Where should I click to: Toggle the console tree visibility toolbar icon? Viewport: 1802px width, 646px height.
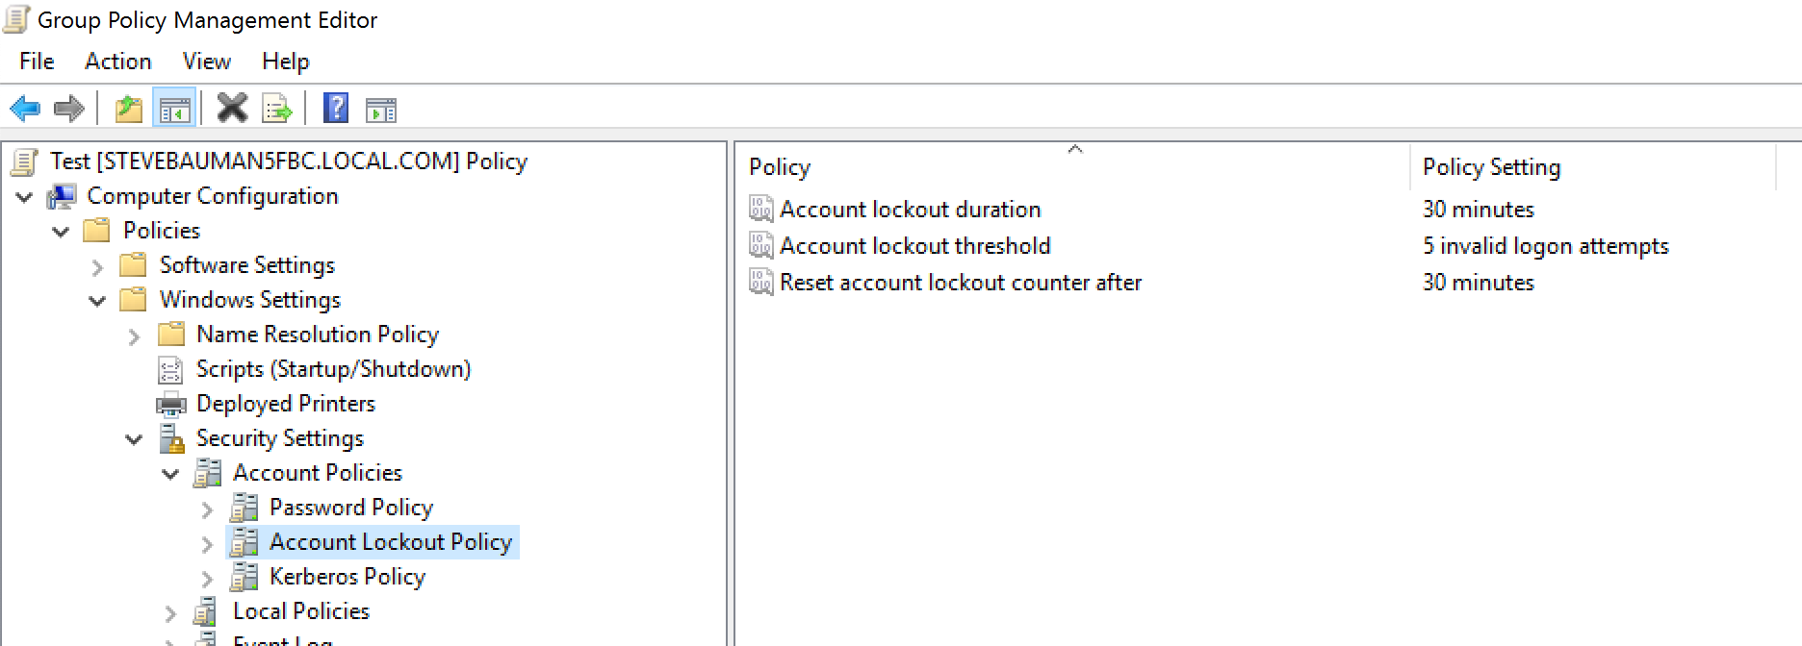pyautogui.click(x=174, y=108)
